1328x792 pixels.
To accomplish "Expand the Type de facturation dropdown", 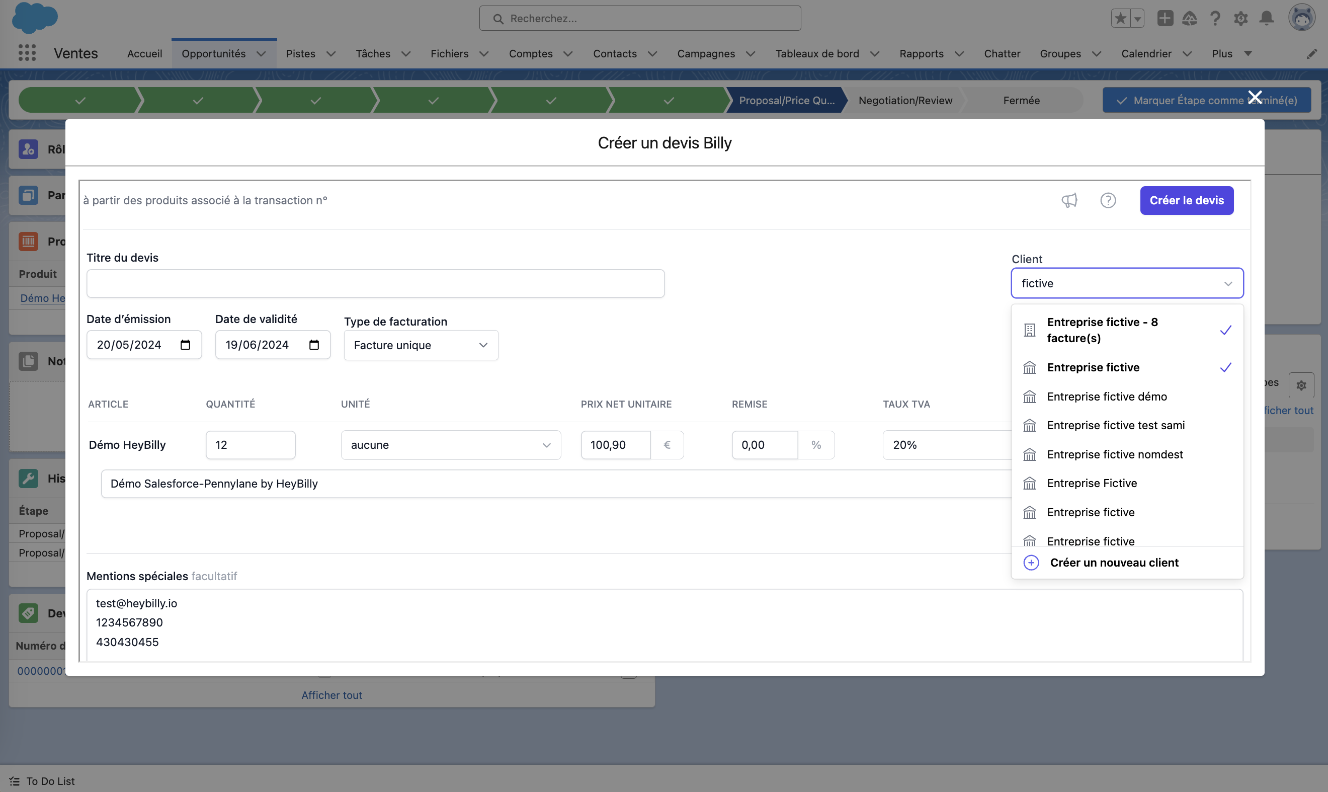I will [x=421, y=345].
